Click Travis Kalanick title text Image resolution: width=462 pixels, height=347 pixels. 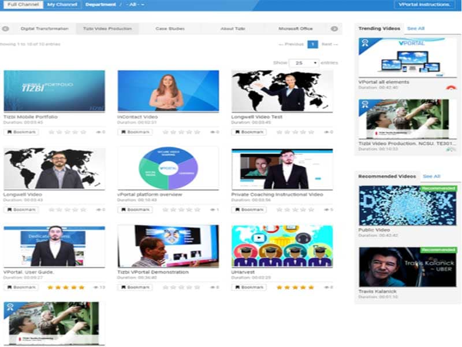[378, 291]
